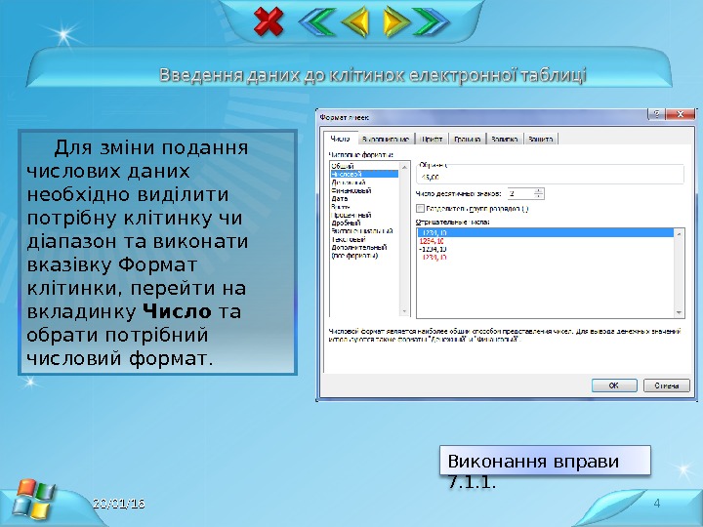Click the help question mark in Формат ячеек dialog
Viewport: 703px width, 527px height.
(x=656, y=114)
